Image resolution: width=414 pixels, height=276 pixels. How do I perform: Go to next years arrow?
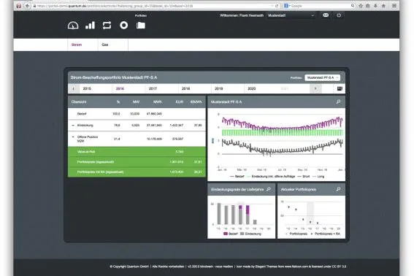(315, 88)
